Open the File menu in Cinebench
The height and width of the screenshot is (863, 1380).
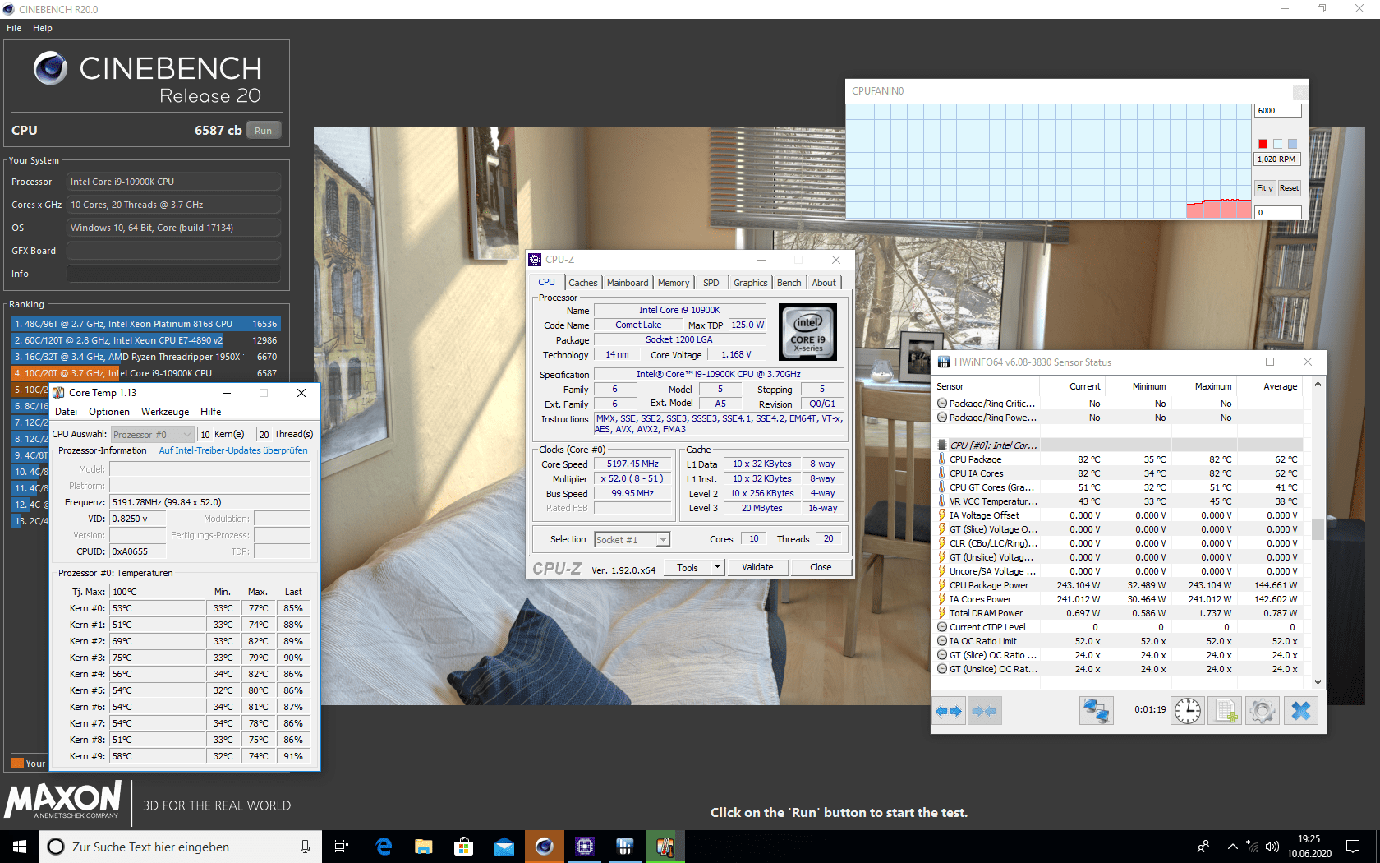coord(14,28)
